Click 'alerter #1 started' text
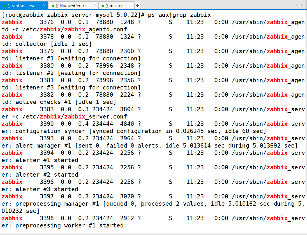The height and width of the screenshot is (235, 307). [x=47, y=160]
